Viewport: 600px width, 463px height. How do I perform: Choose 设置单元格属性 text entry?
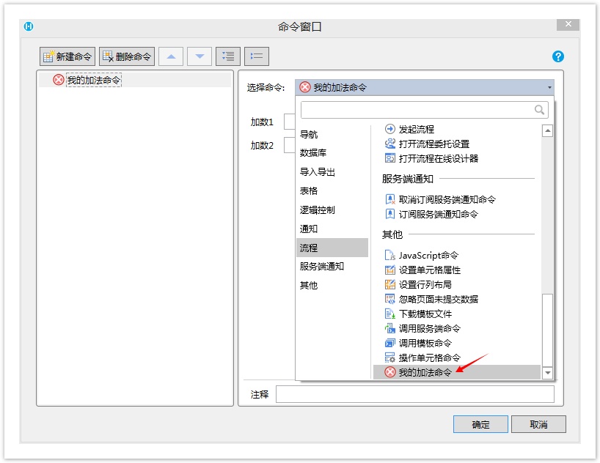click(x=430, y=270)
